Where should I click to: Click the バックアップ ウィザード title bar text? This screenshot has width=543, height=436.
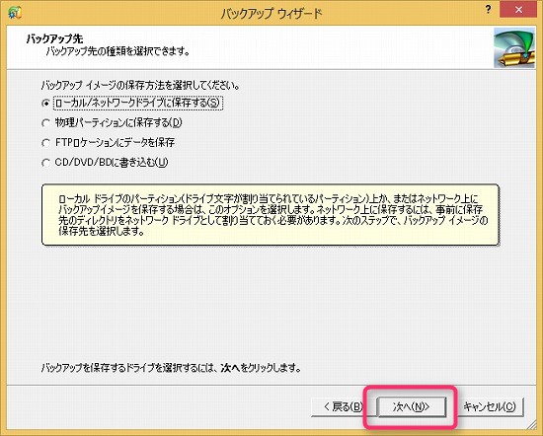coord(271,13)
